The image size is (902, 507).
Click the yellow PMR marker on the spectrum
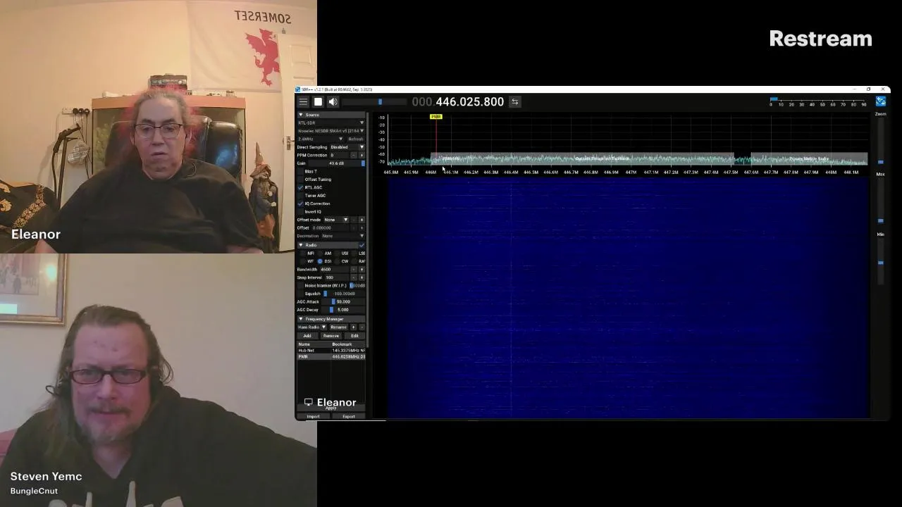(436, 117)
